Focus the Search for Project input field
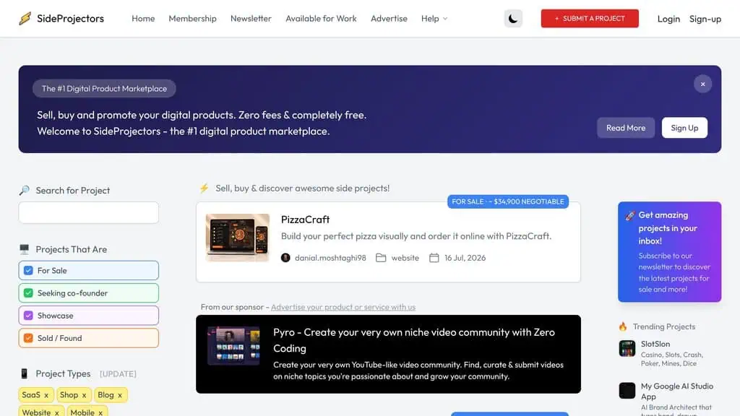The height and width of the screenshot is (416, 740). 89,213
